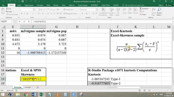Click the Clear eraser icon
This screenshot has width=174, height=97.
coord(141,14)
